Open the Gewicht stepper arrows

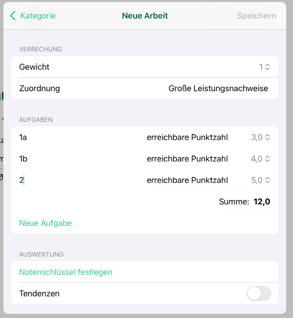(x=268, y=67)
